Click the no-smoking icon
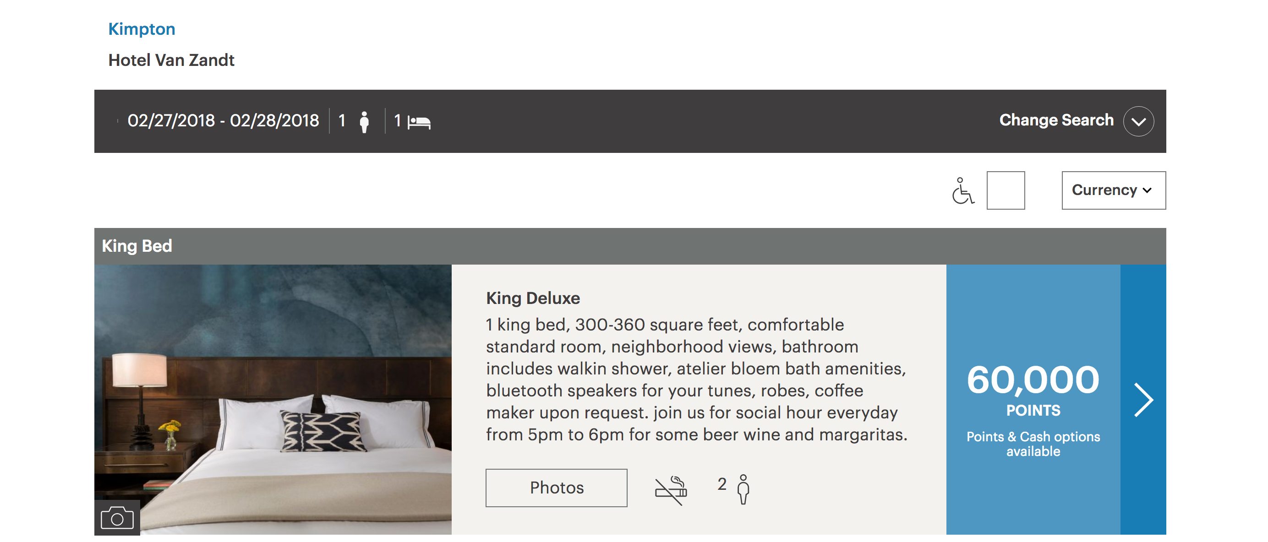1268x542 pixels. click(x=671, y=489)
